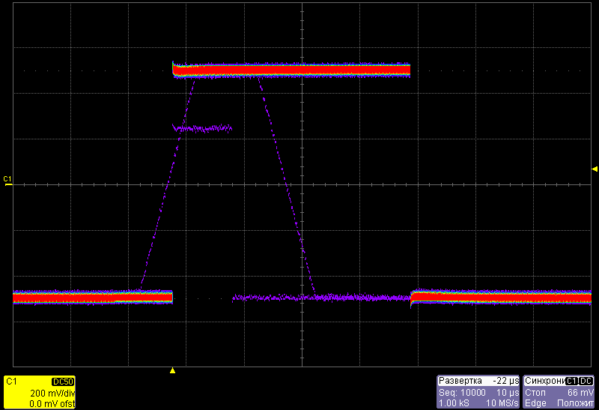This screenshot has width=599, height=410.
Task: Open the Развертка timebase descriptor
Action: (478, 392)
